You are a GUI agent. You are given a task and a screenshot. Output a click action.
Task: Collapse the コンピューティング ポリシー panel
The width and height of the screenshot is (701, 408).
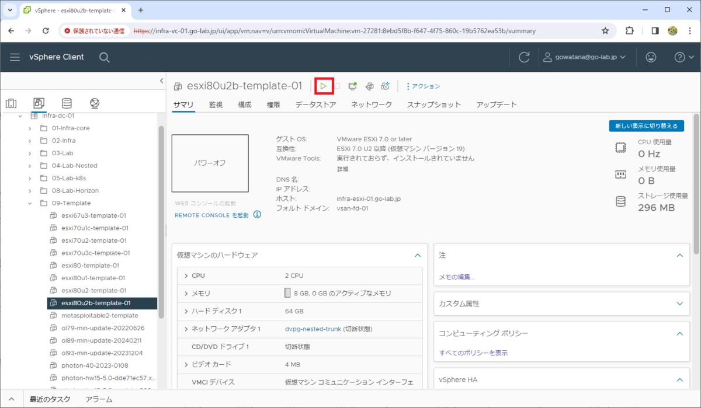coord(679,333)
